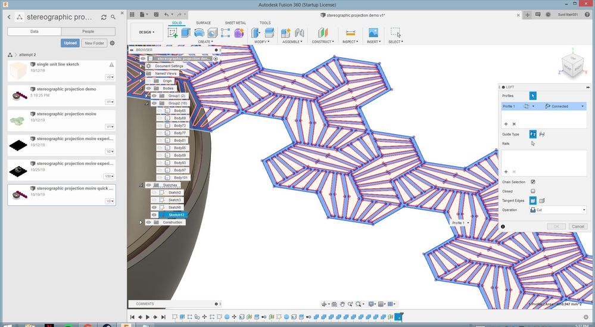Switch to the Data tab
This screenshot has height=327, width=595.
point(34,32)
